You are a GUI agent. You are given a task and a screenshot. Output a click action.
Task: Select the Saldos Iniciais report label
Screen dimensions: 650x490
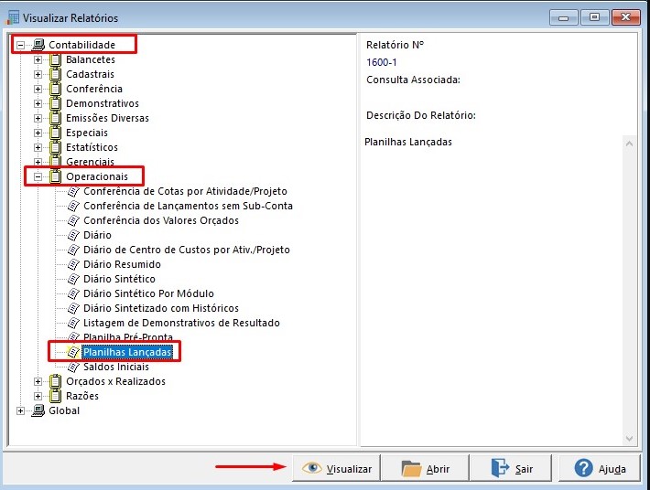coord(116,367)
